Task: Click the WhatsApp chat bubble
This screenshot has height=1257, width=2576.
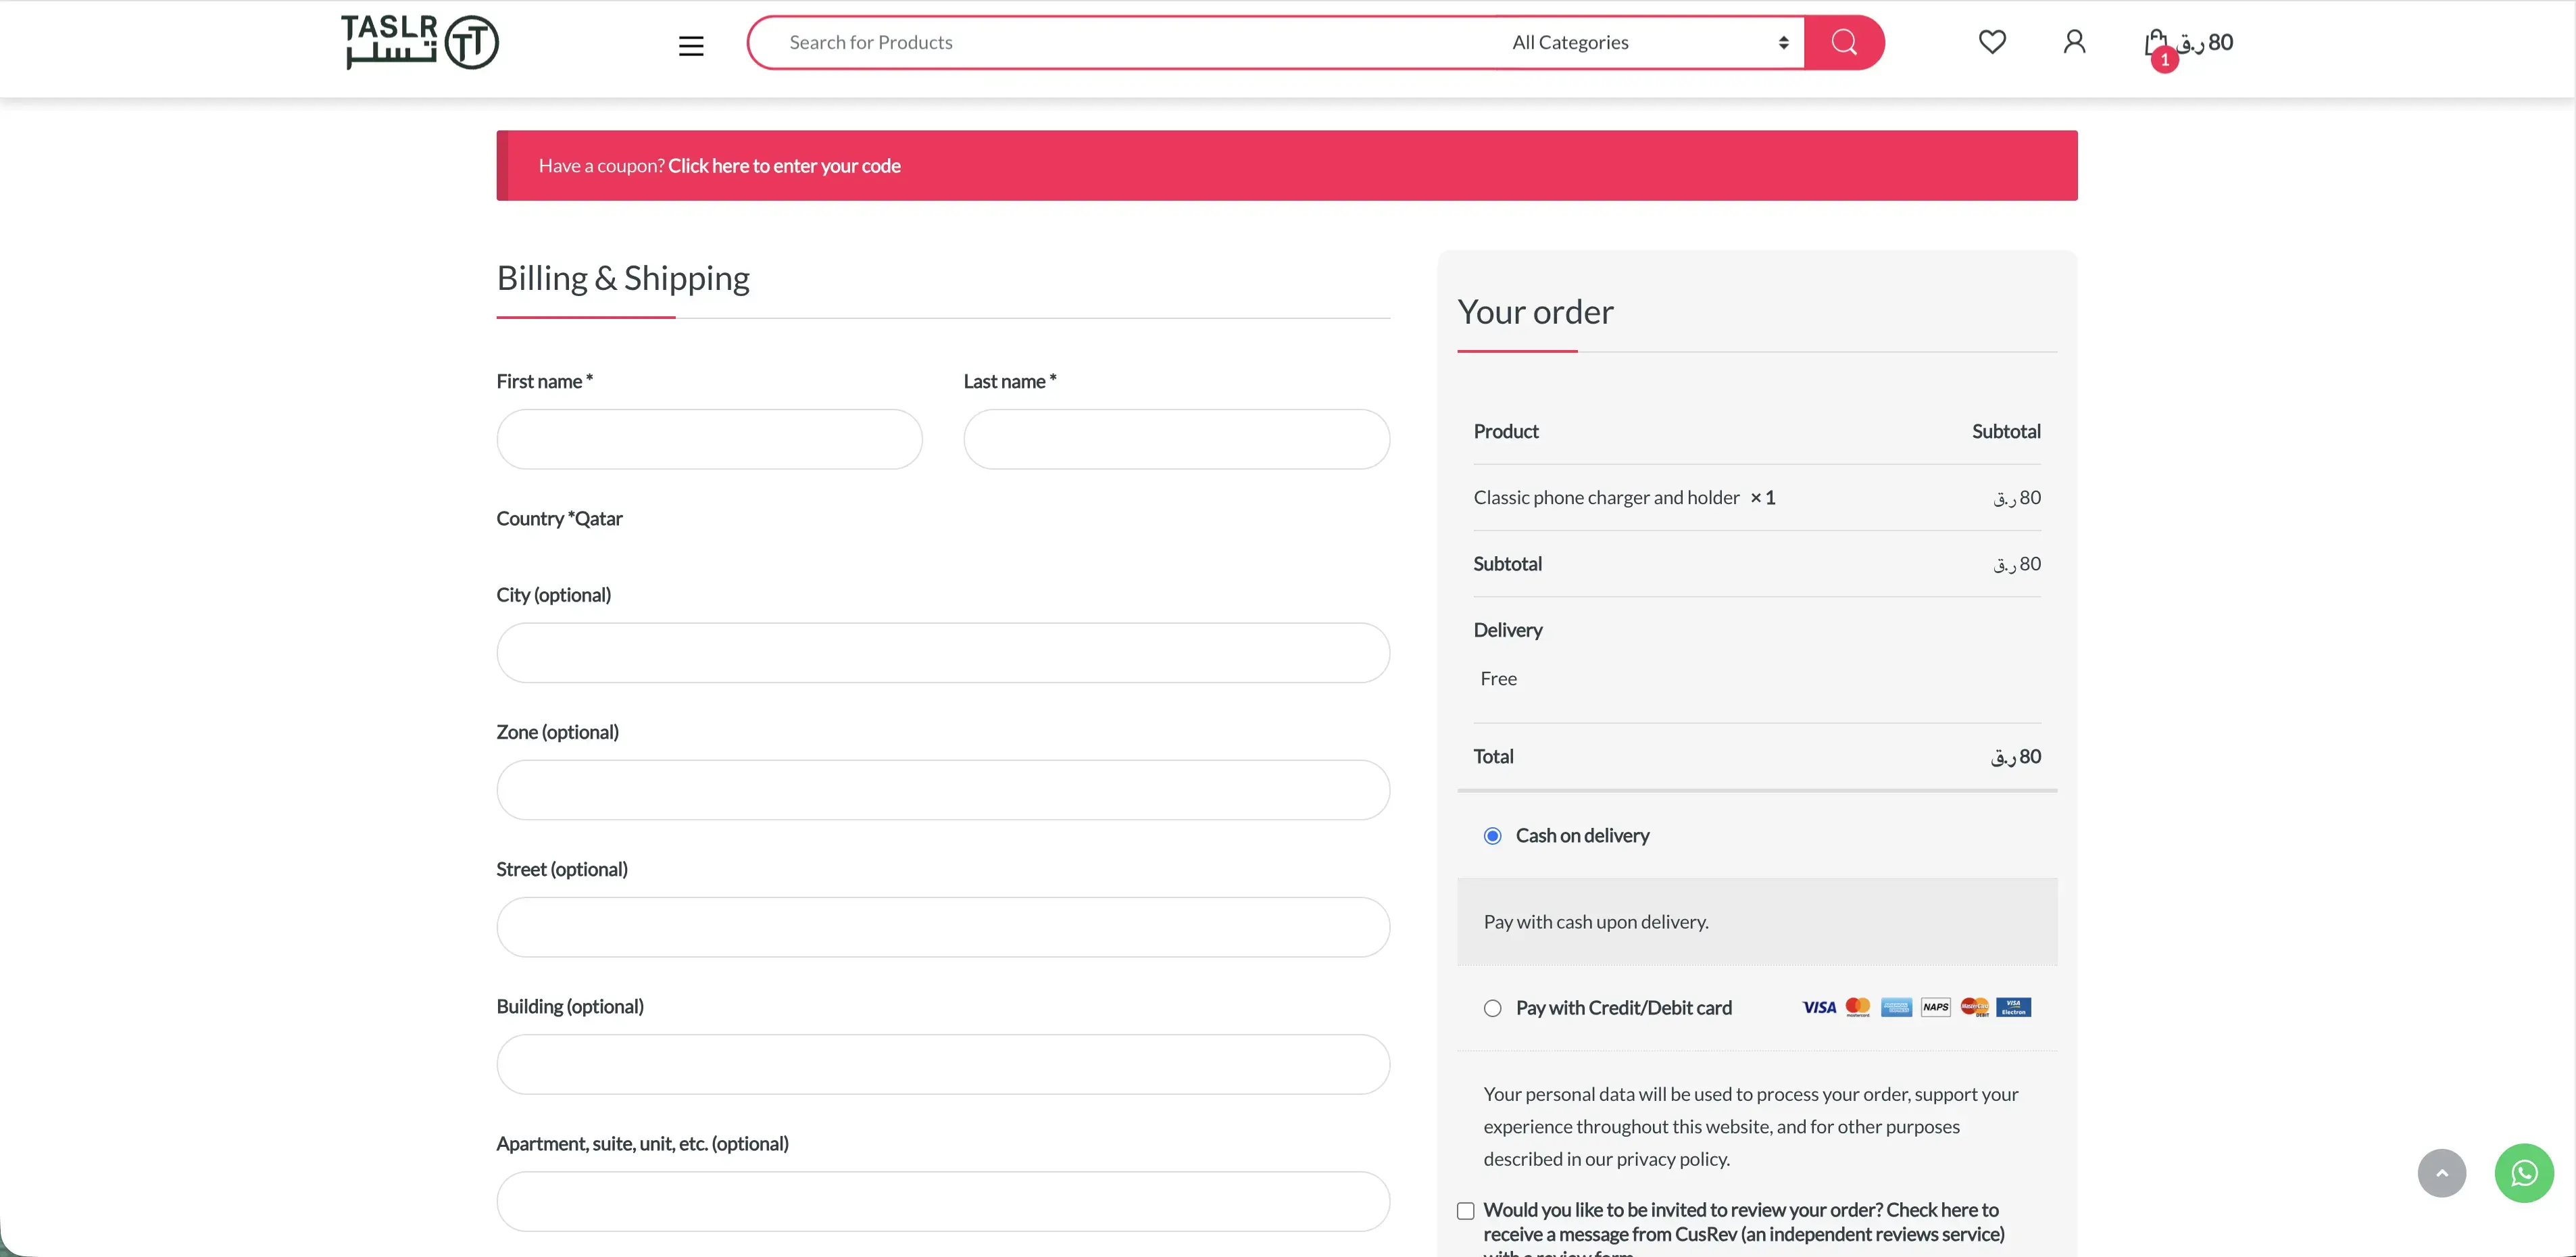Action: tap(2524, 1173)
